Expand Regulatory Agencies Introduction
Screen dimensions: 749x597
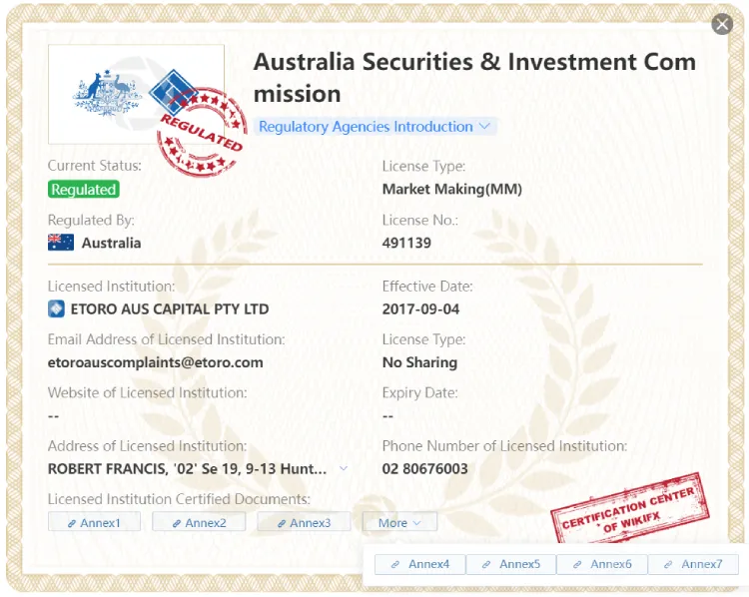(374, 127)
